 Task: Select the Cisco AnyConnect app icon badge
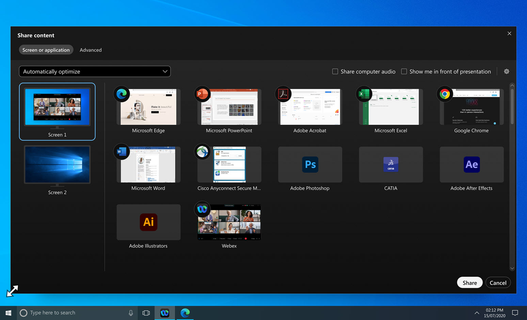click(202, 152)
